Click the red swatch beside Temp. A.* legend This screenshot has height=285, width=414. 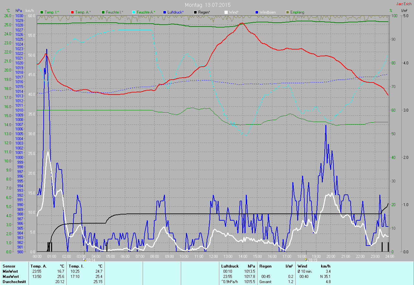(72, 12)
